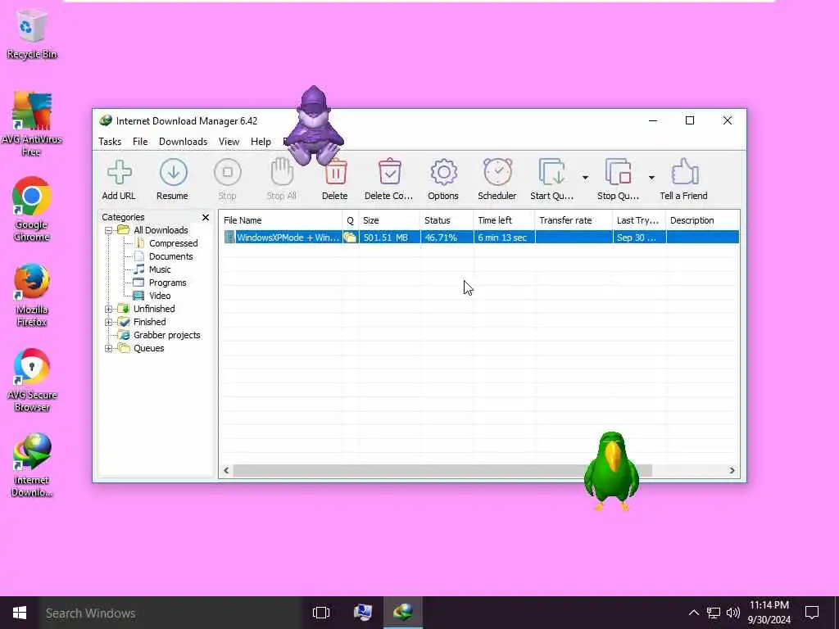This screenshot has width=839, height=629.
Task: Open the Help menu
Action: (x=261, y=142)
